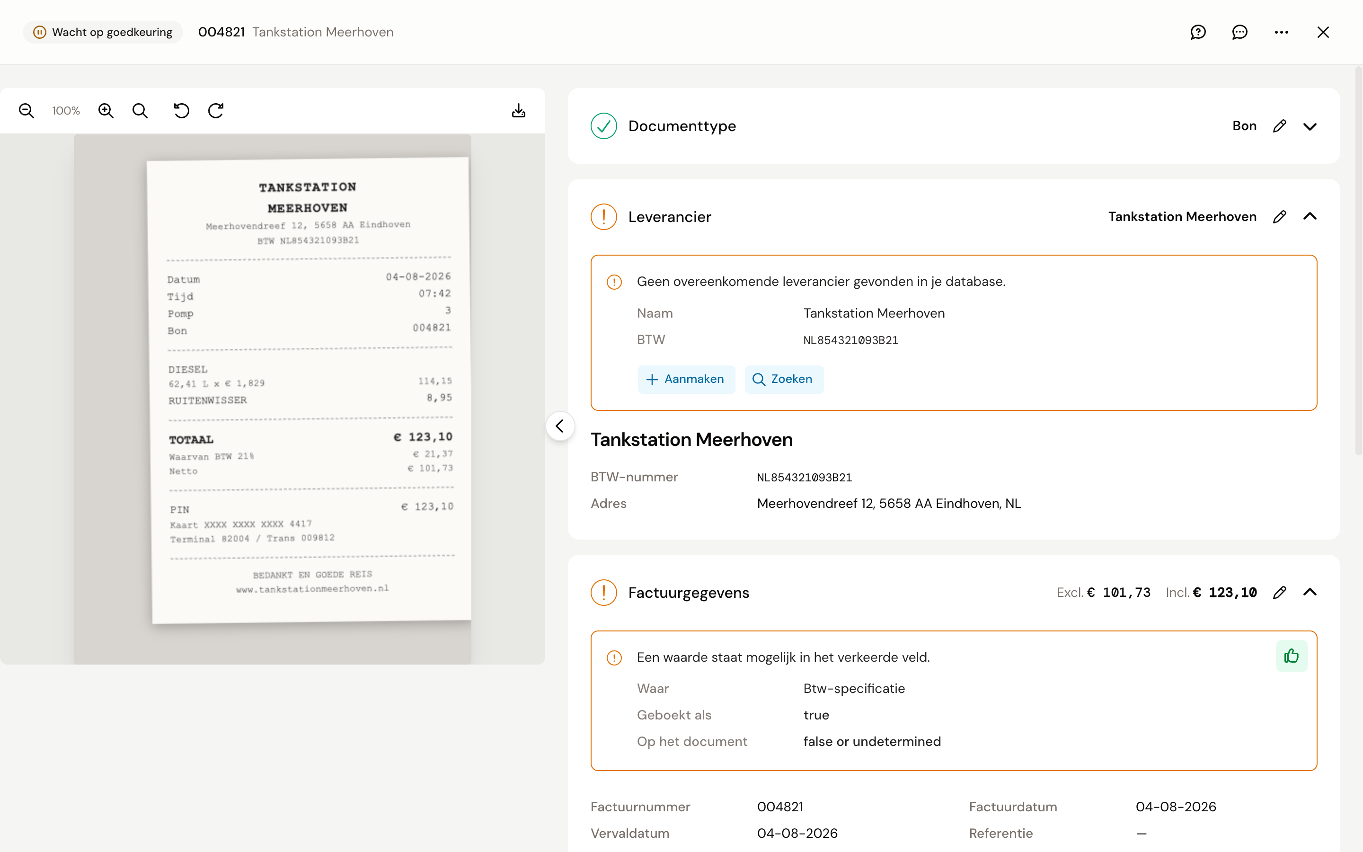The width and height of the screenshot is (1363, 852).
Task: Collapse the document preview panel arrow
Action: [x=560, y=426]
